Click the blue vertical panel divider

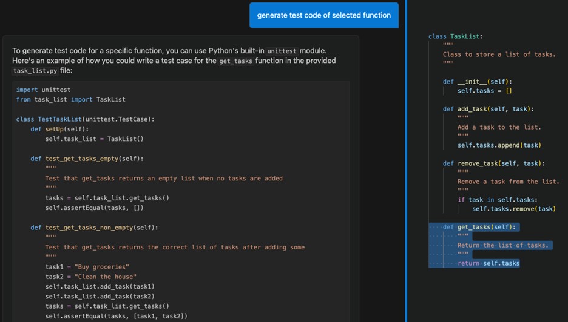point(406,161)
